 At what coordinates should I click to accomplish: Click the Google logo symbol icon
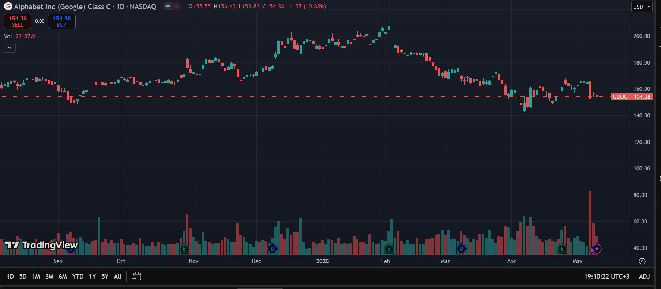tap(8, 6)
